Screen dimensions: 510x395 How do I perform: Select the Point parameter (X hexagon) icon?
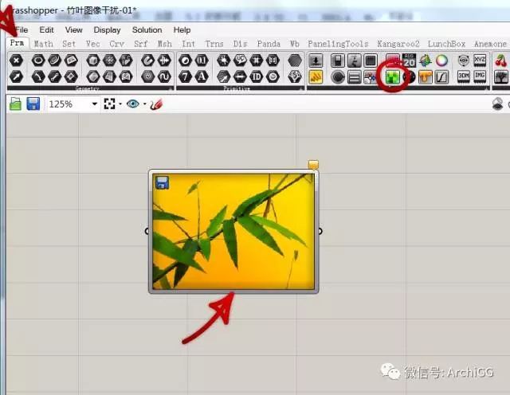pyautogui.click(x=16, y=61)
